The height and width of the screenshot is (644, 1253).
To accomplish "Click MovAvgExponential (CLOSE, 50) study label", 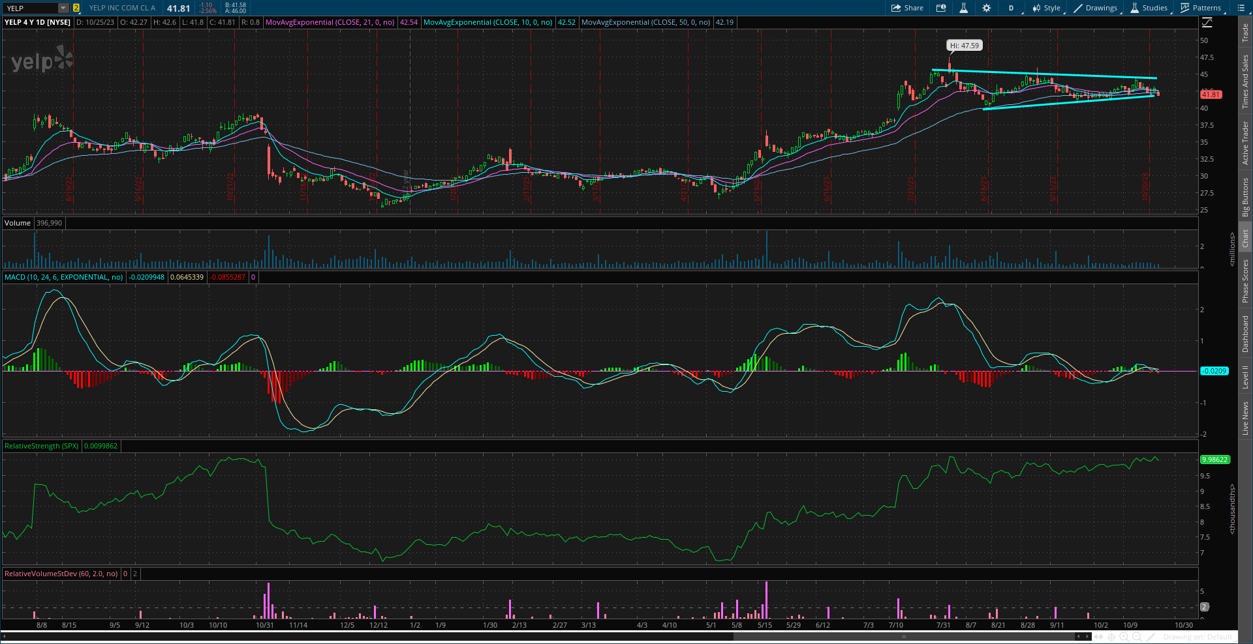I will [646, 22].
